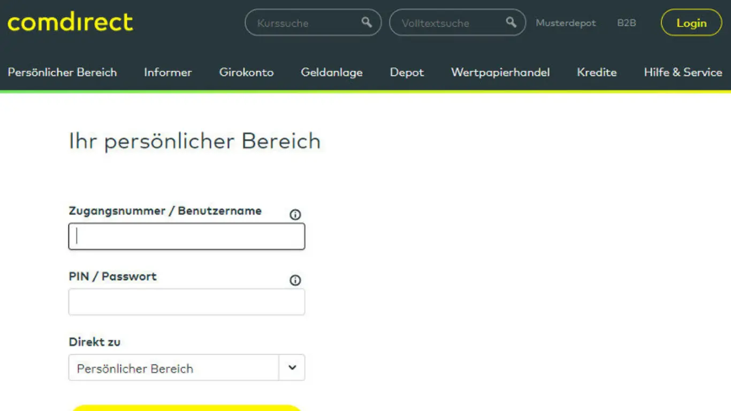Viewport: 731px width, 411px height.
Task: Select the Persönlicher Bereich combo box
Action: coord(187,368)
